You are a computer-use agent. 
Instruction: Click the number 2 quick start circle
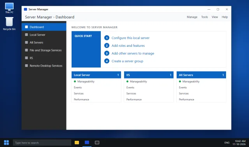107,46
